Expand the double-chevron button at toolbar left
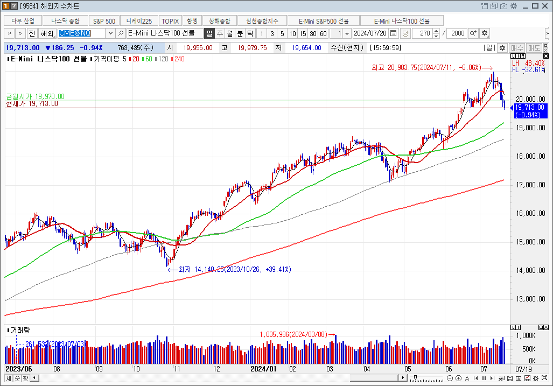 [9, 33]
